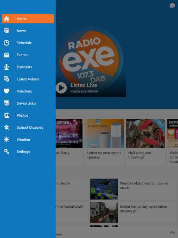Open School Closures menu label
This screenshot has width=178, height=238.
30,127
